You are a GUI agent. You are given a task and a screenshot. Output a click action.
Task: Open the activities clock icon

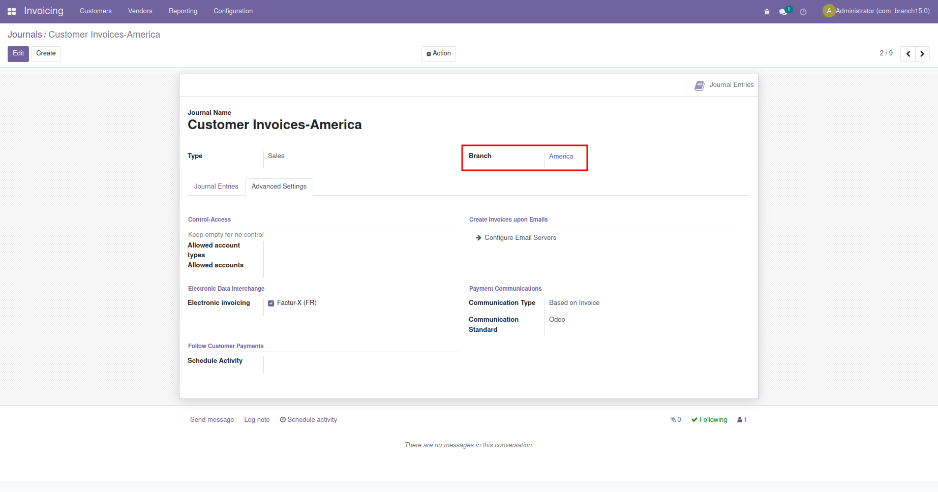coord(803,12)
